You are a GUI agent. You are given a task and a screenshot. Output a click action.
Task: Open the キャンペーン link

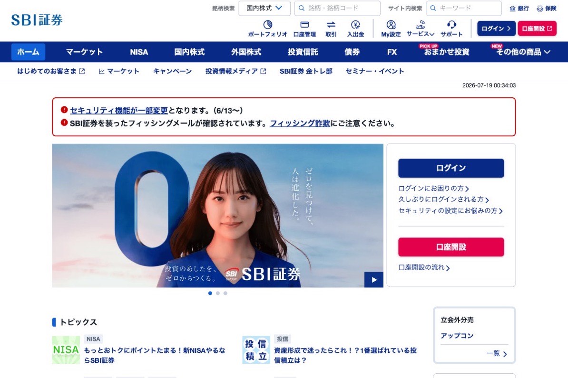[x=172, y=71]
